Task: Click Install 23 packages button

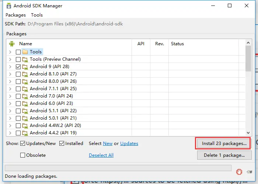Action: click(x=224, y=144)
